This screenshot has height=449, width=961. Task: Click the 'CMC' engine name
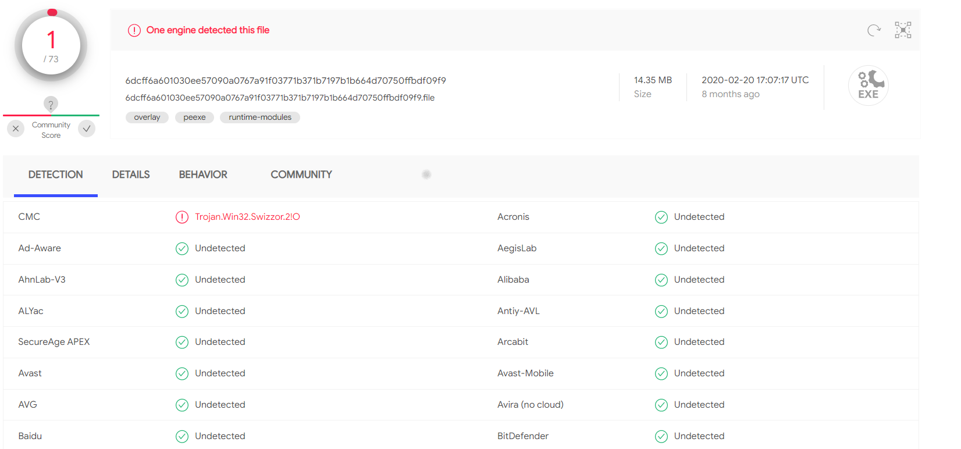point(29,217)
